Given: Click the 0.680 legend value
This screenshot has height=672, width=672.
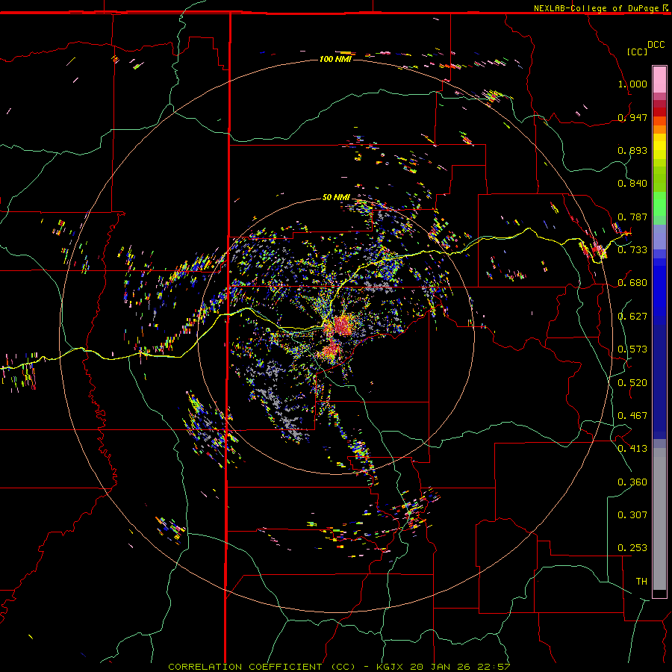Looking at the screenshot, I should [x=632, y=283].
